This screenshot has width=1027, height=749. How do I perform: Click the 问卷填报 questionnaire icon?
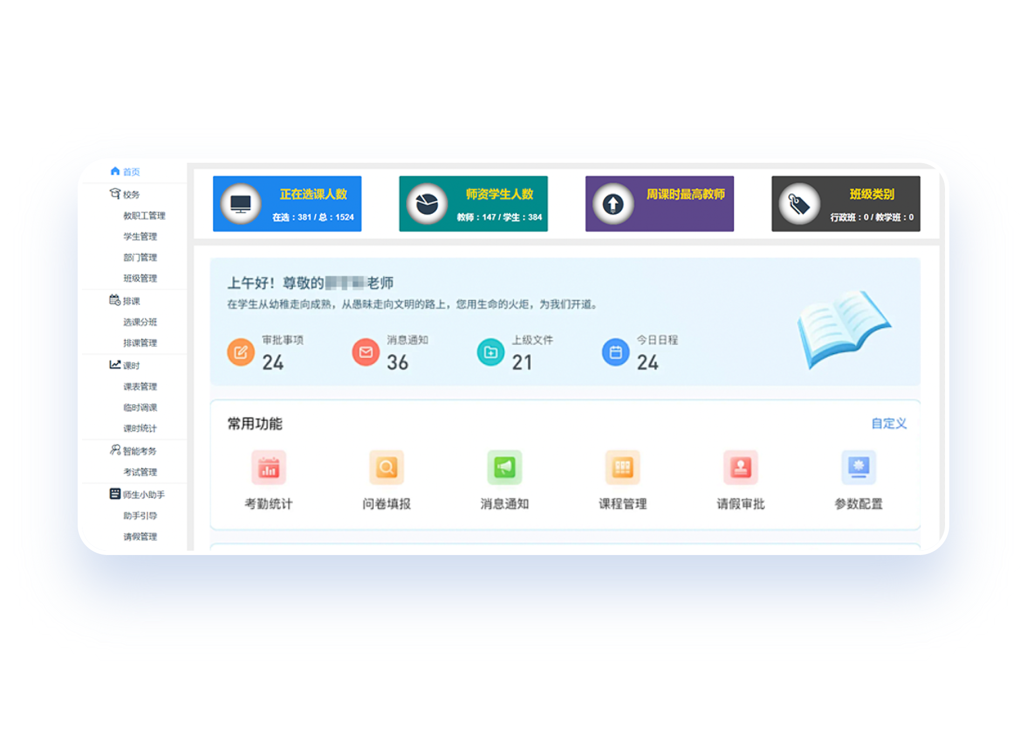pos(386,468)
